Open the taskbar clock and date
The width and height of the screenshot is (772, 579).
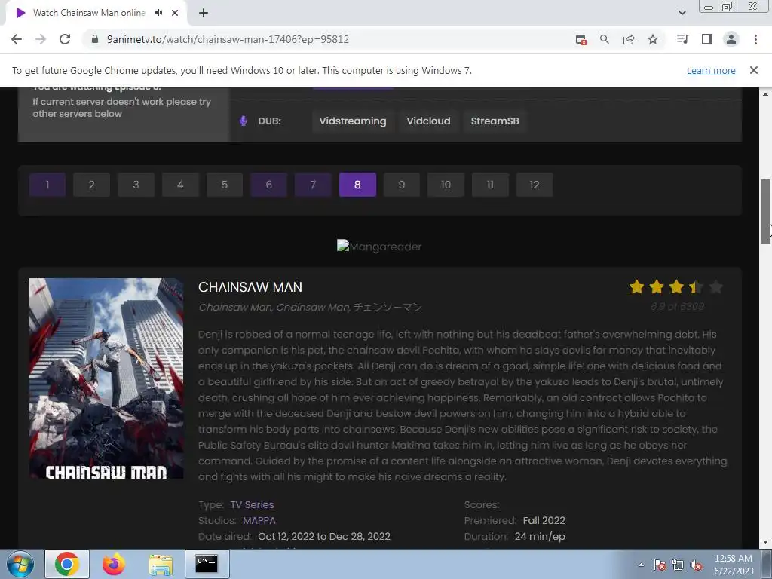coord(734,565)
